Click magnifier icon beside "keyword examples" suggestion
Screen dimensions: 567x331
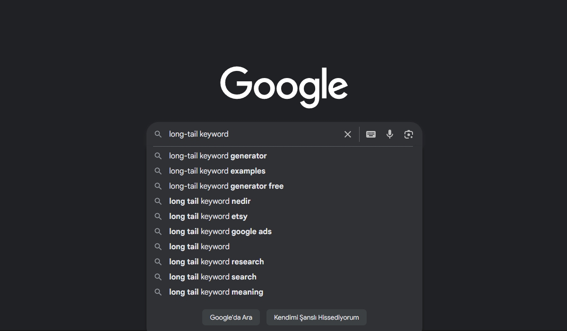[158, 171]
